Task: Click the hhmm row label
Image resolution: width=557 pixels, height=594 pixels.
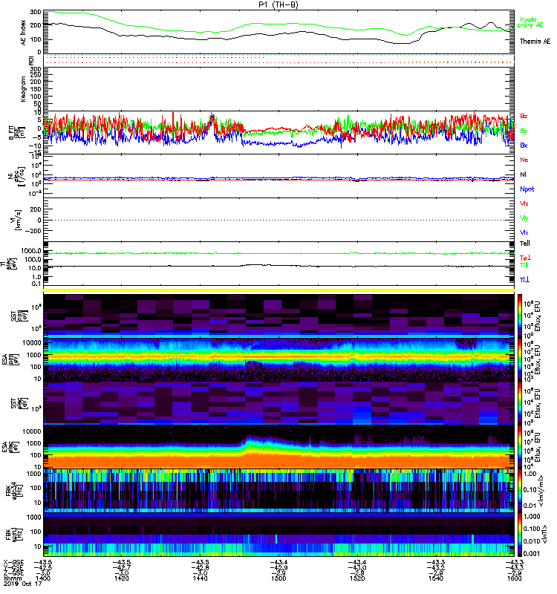Action: (x=12, y=578)
